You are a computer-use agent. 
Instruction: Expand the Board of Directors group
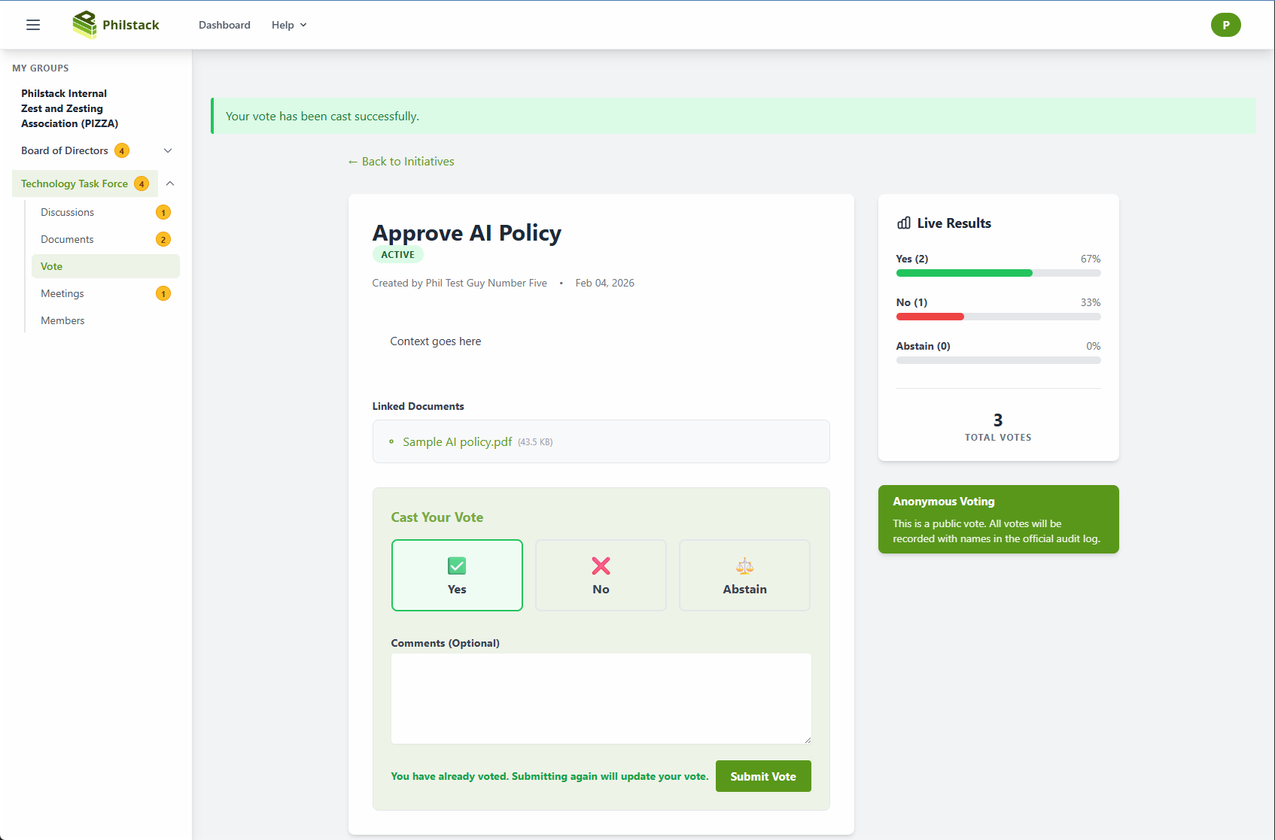168,151
